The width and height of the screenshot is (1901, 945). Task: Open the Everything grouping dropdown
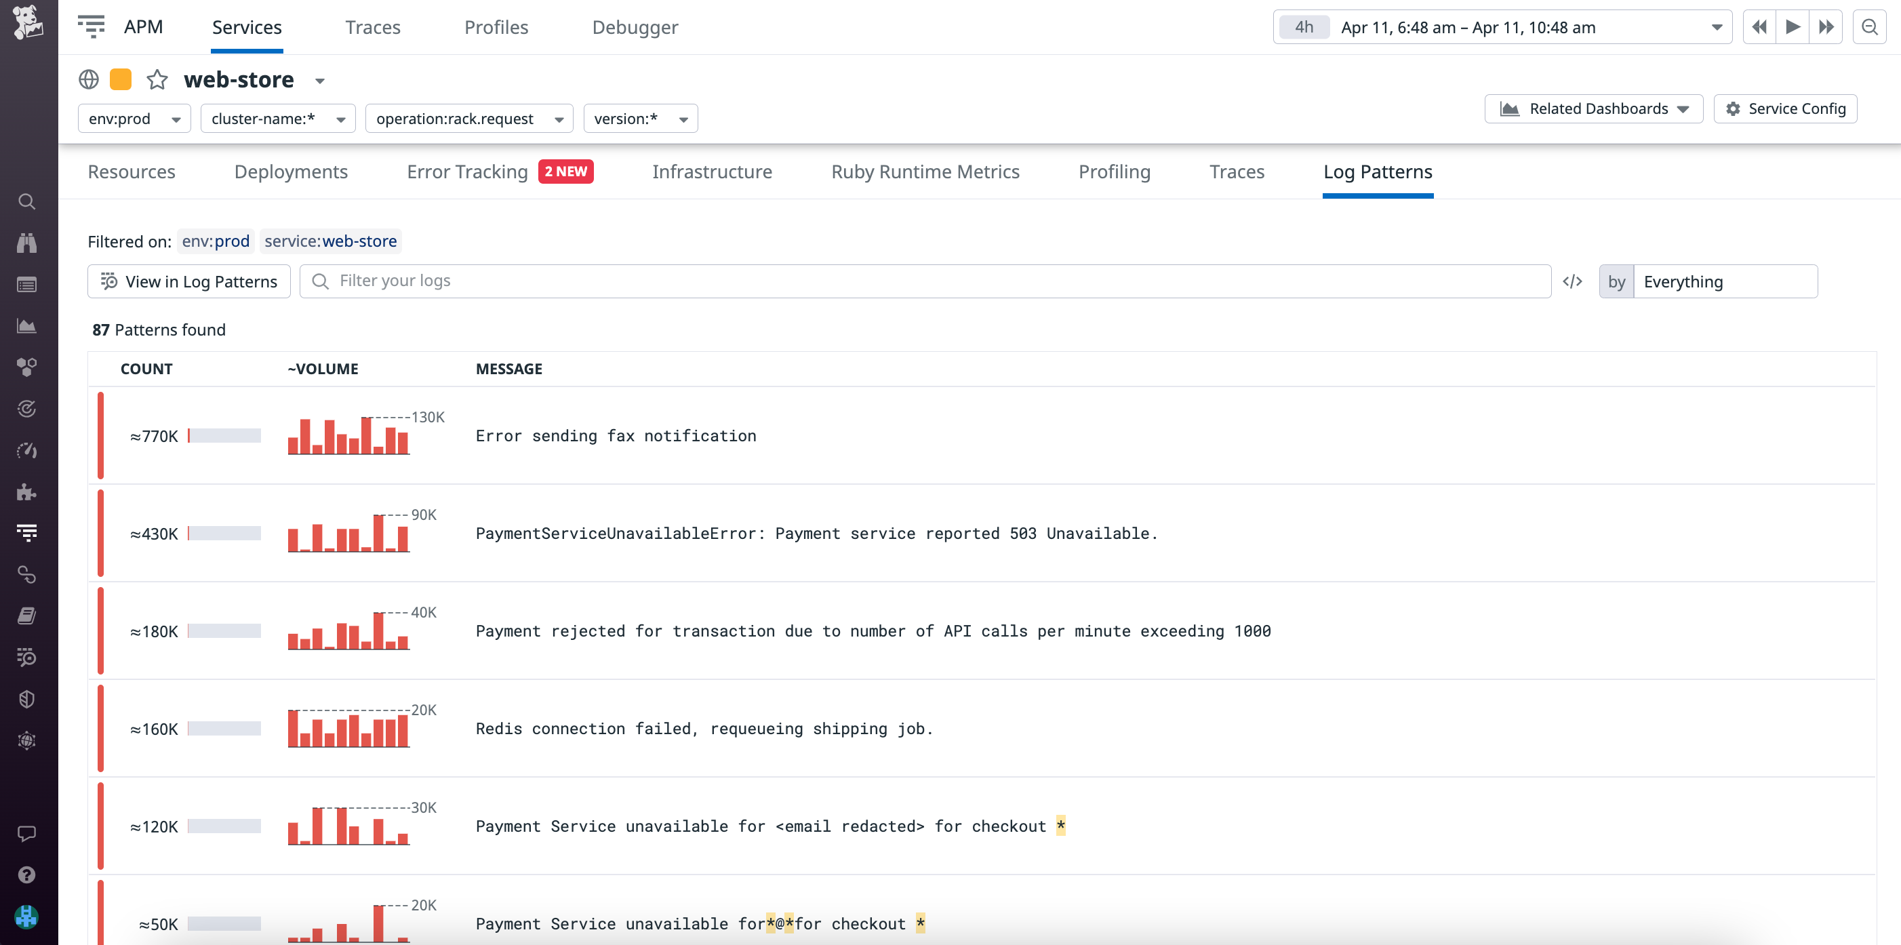[1725, 281]
